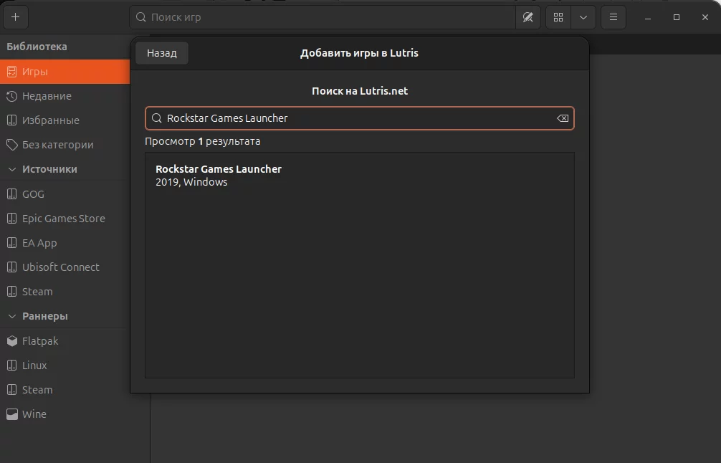Viewport: 721px width, 463px height.
Task: Open the view options dropdown arrow
Action: click(583, 17)
